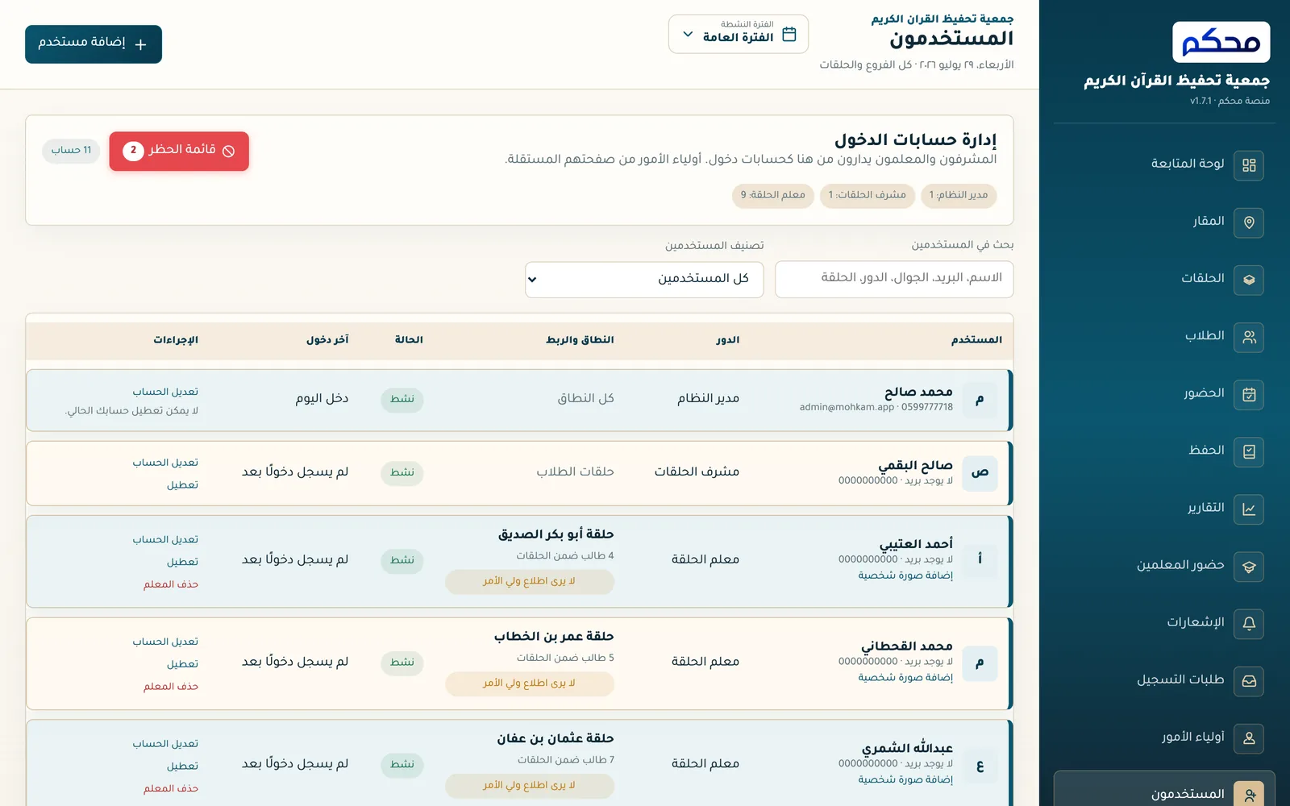Click نشط status badge of محمد صالح
This screenshot has width=1290, height=806.
tap(402, 399)
